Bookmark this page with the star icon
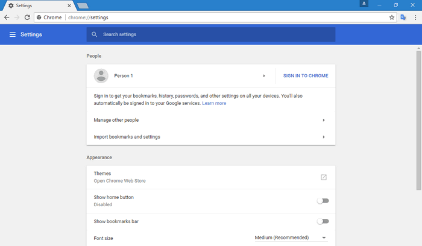Screen dimensions: 422x246 coord(392,17)
